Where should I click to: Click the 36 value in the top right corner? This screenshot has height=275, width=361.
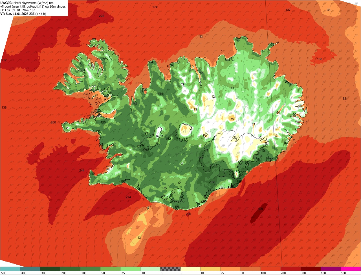tap(329, 10)
